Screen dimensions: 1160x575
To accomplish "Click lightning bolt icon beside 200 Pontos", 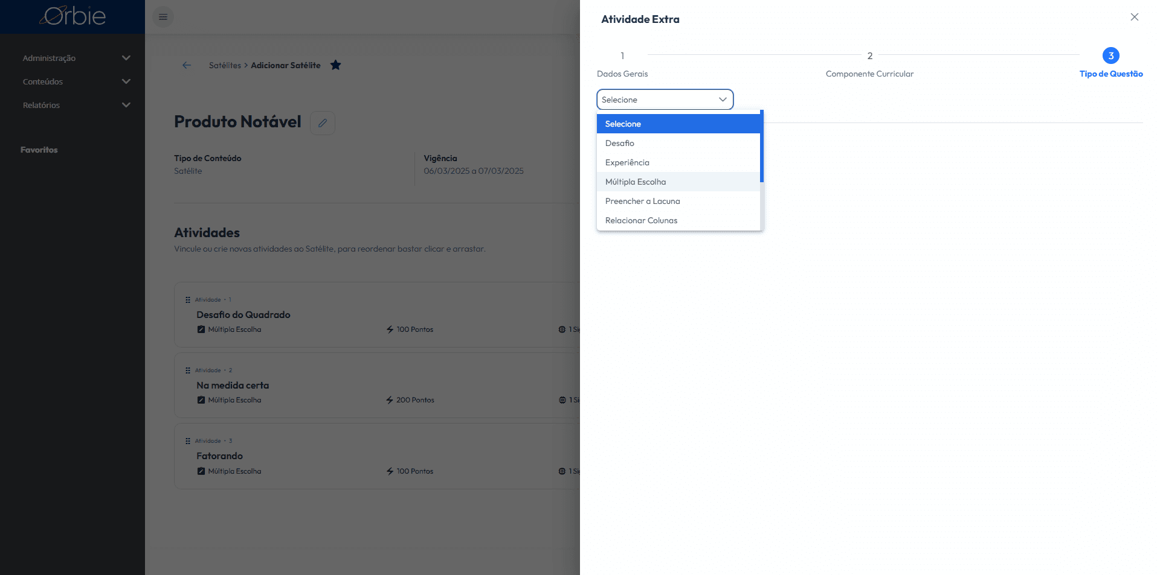I will tap(390, 400).
